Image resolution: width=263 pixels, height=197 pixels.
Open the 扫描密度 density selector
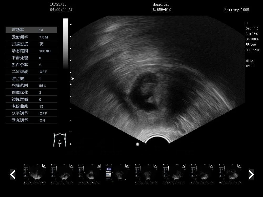coord(31,44)
